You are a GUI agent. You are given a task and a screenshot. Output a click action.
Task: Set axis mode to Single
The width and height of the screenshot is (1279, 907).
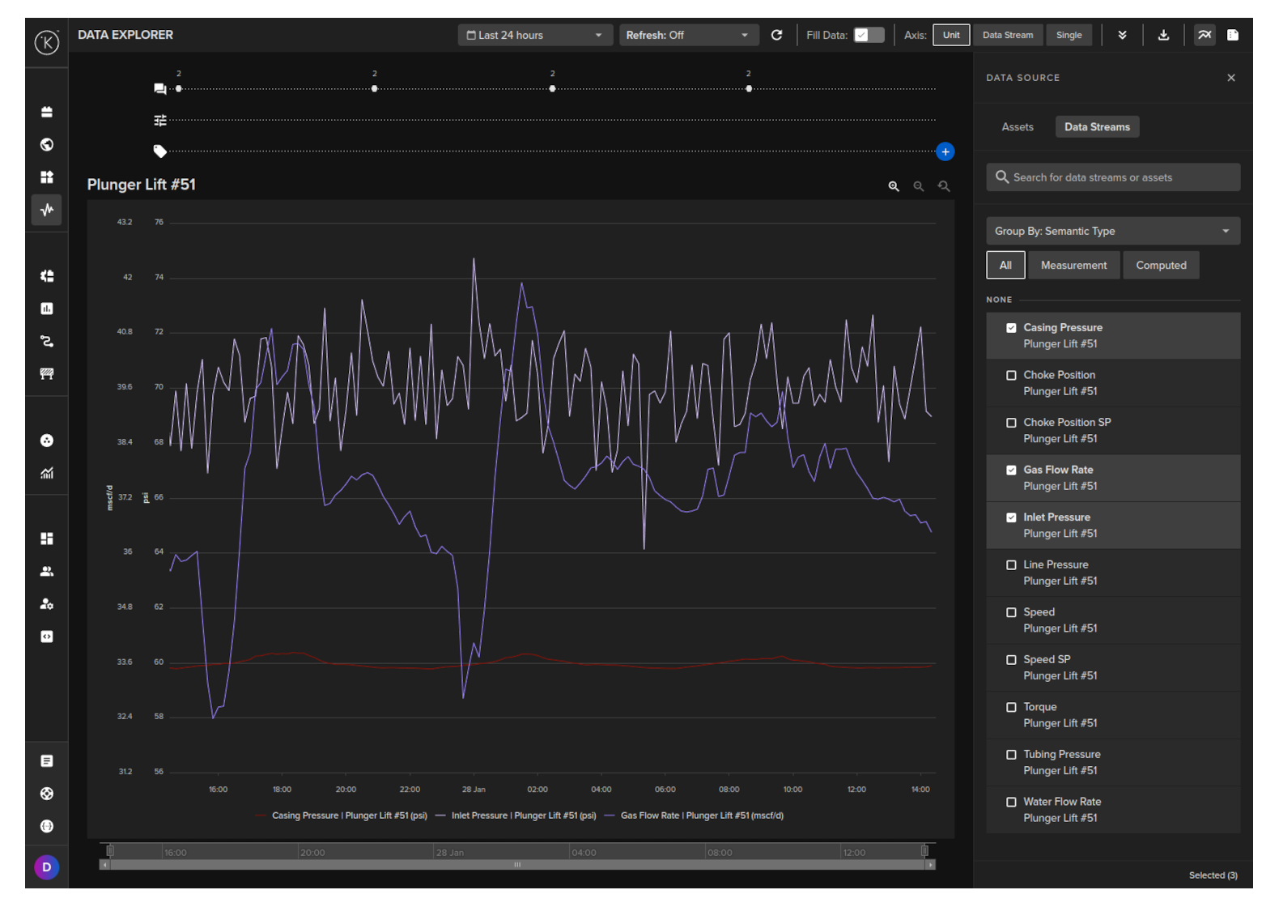click(x=1069, y=35)
